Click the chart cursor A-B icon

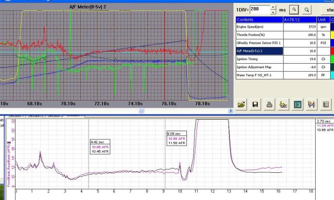(x=311, y=105)
